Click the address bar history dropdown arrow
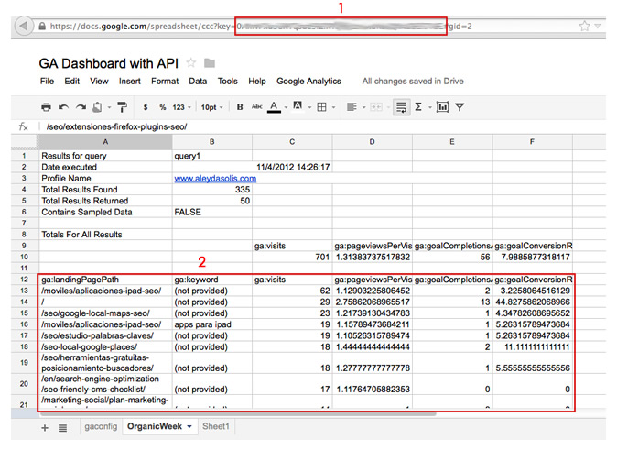 tap(598, 26)
